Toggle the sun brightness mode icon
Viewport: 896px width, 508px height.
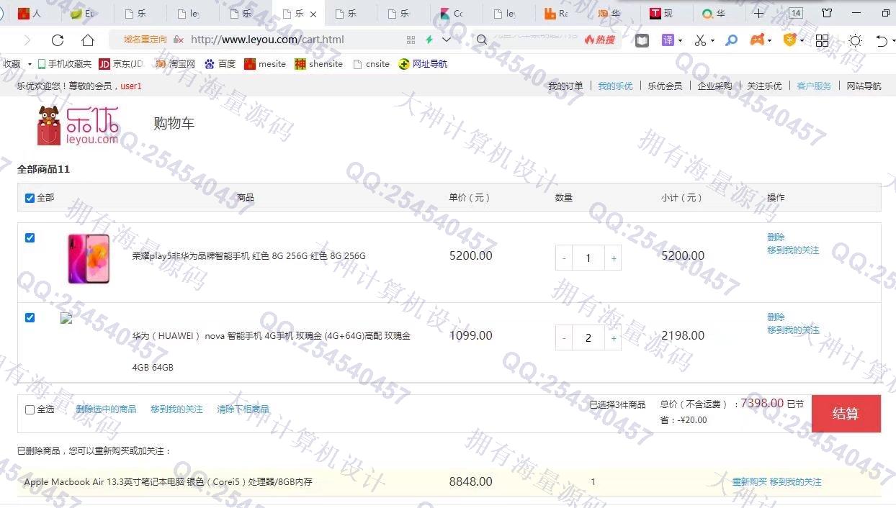(855, 40)
